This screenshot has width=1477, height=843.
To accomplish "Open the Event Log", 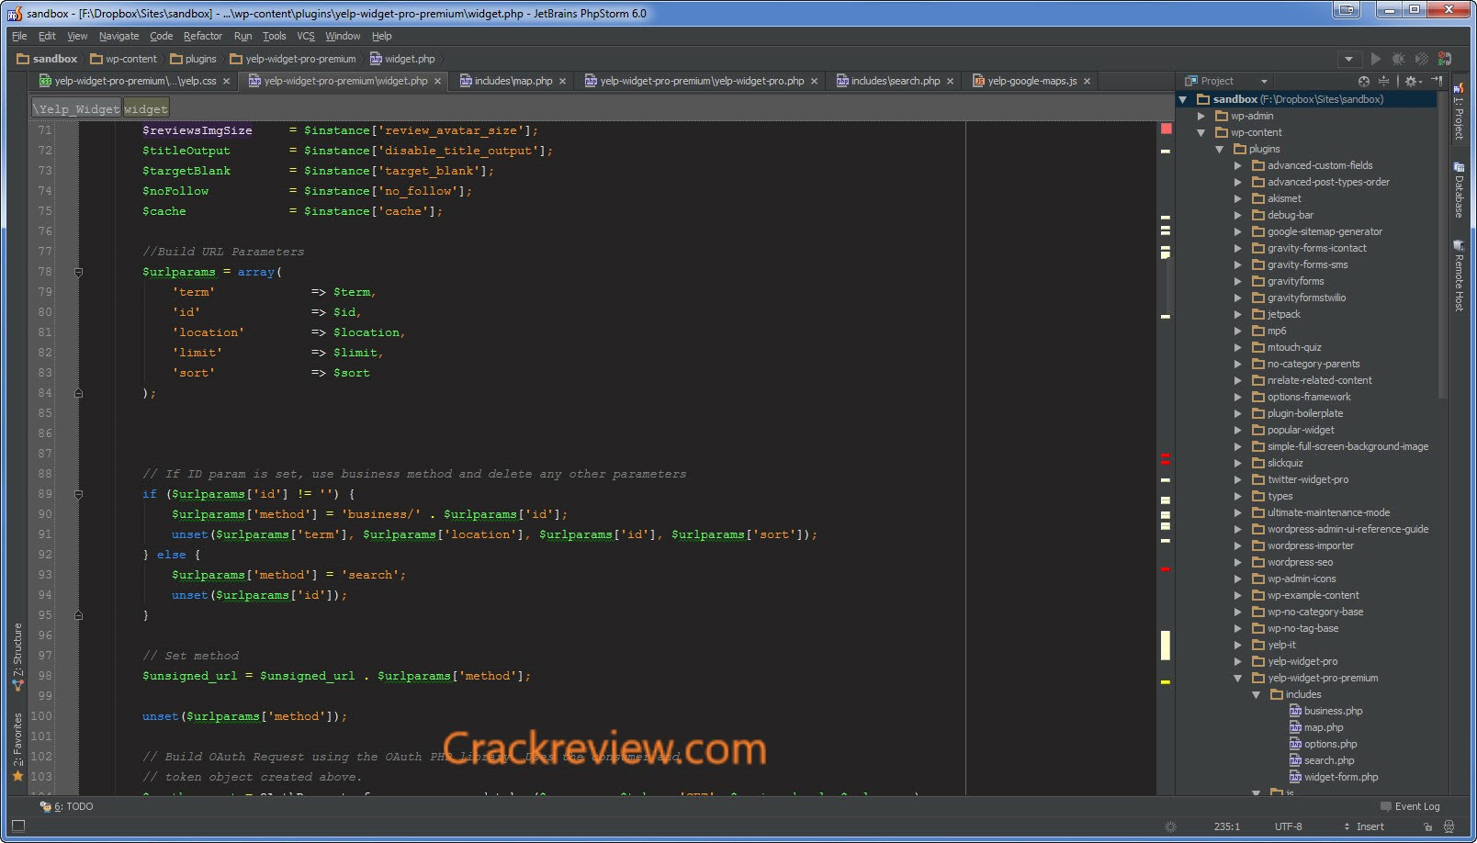I will click(x=1410, y=806).
